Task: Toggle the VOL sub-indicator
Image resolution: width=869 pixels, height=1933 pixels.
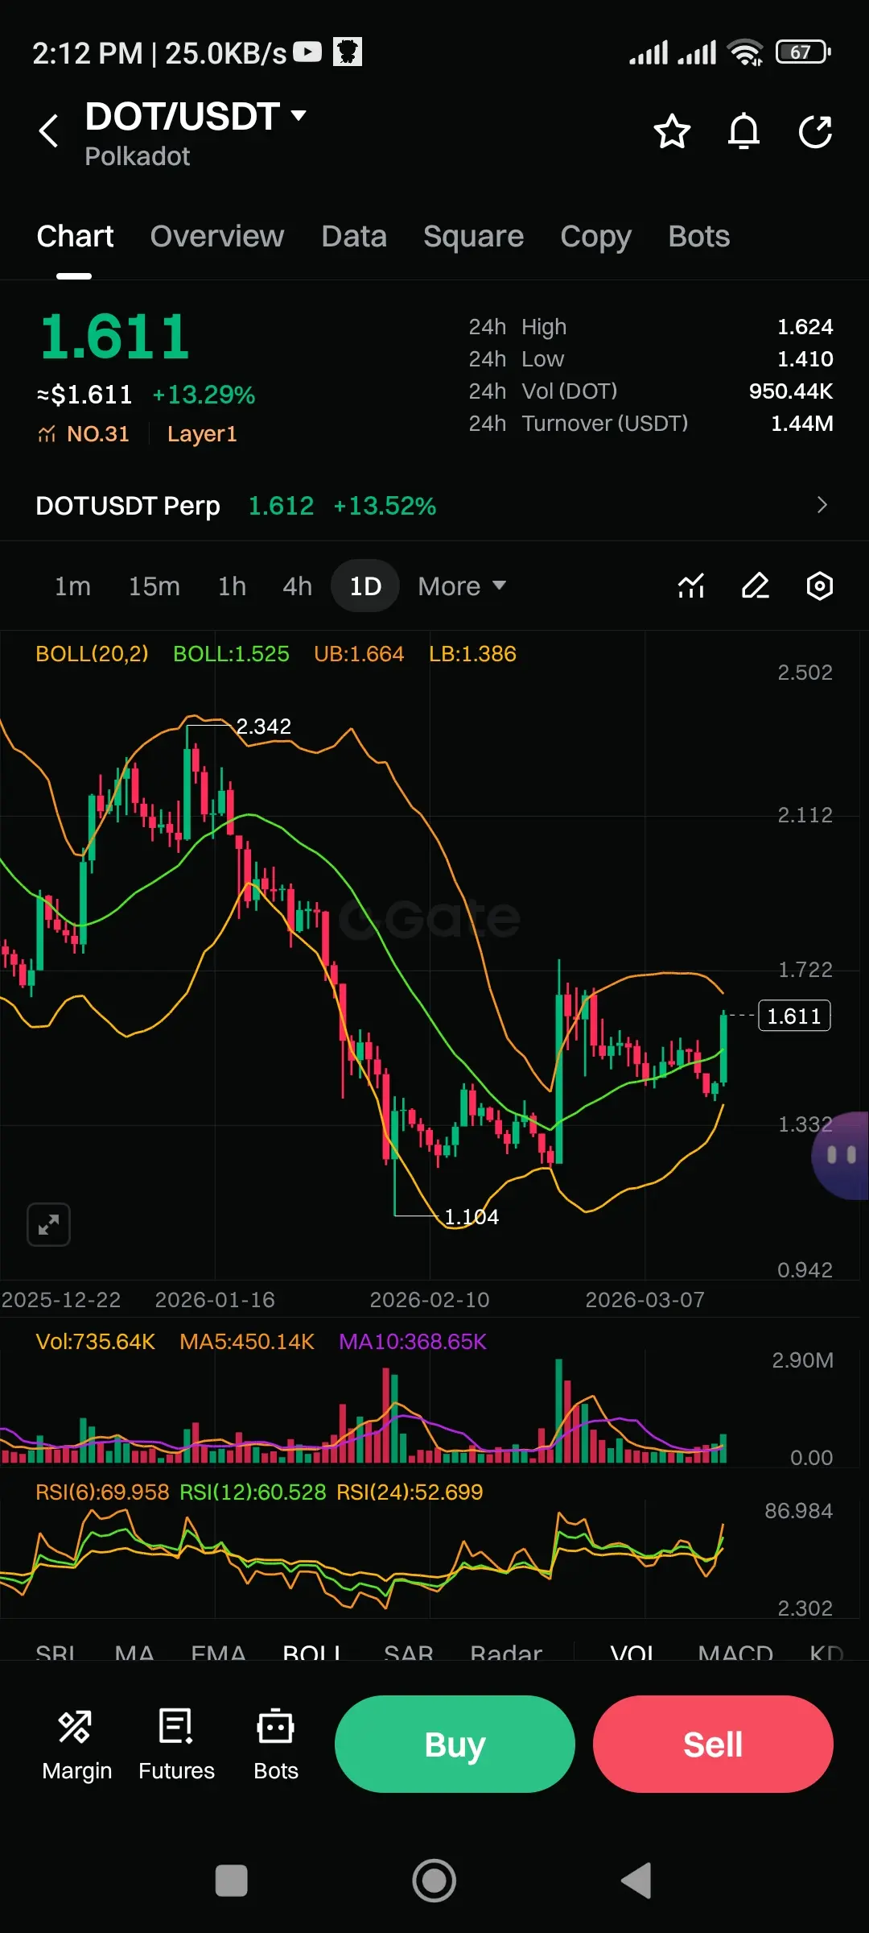Action: (x=632, y=1654)
